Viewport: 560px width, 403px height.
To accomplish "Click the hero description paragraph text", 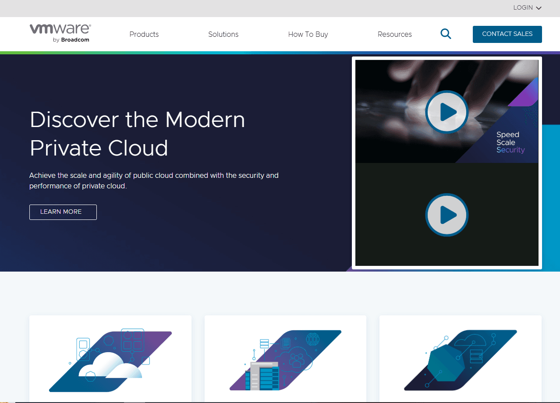I will coord(153,180).
